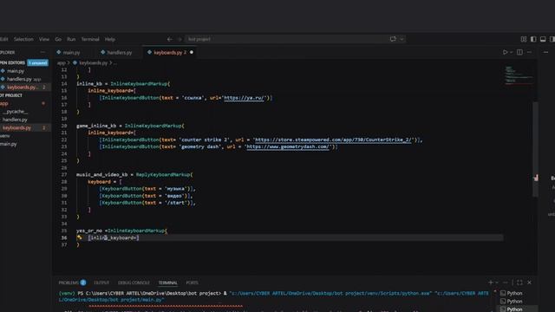Click the code minimap preview
The width and height of the screenshot is (555, 312).
tap(518, 75)
